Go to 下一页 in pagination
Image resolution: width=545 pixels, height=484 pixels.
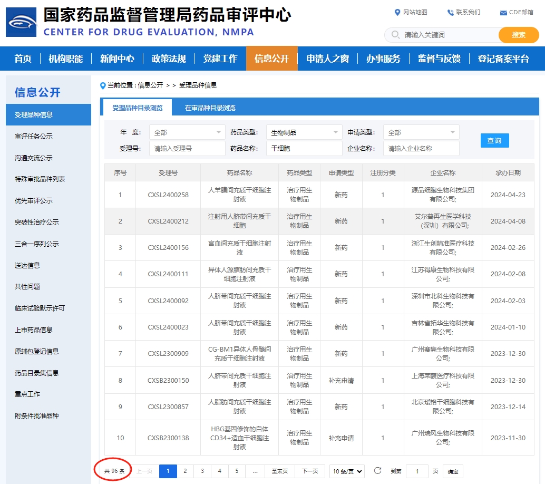(x=310, y=471)
